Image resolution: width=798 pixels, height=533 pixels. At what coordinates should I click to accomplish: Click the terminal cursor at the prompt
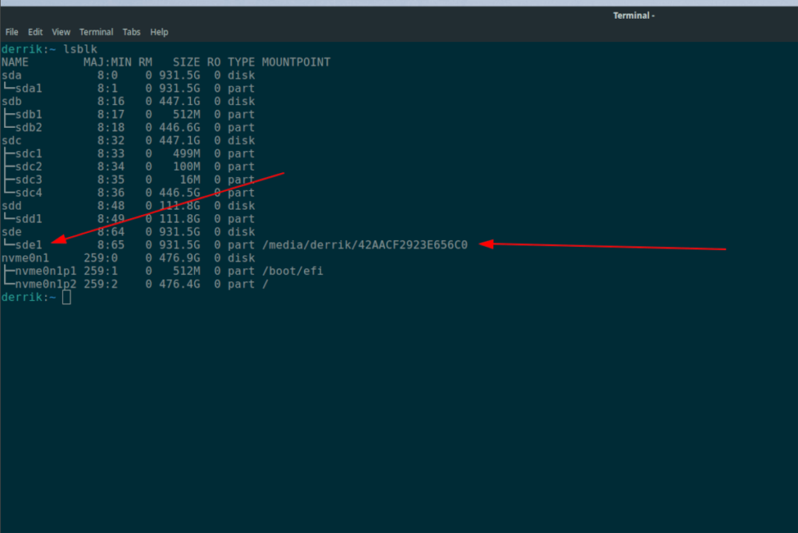coord(67,297)
